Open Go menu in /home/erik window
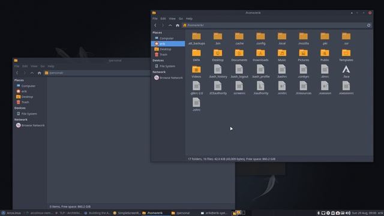Image resolution: width=384 pixels, height=216 pixels. click(181, 19)
